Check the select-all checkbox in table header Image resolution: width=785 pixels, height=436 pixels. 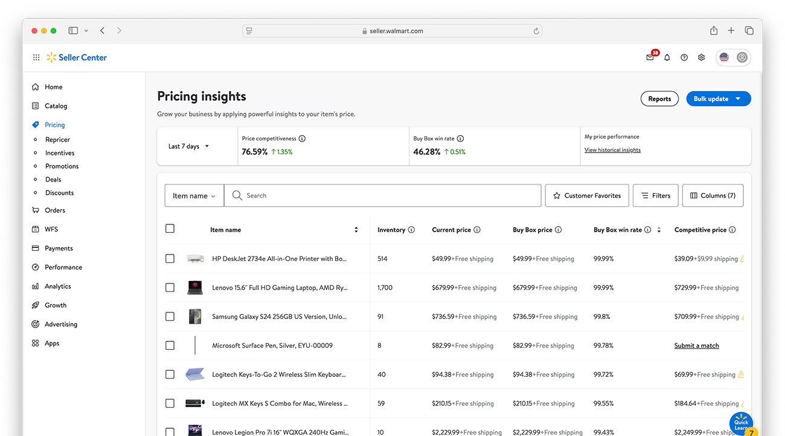pyautogui.click(x=170, y=229)
